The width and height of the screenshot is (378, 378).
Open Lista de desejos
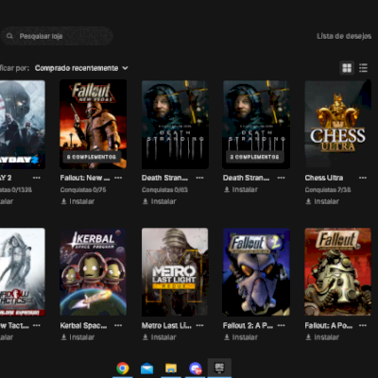point(344,36)
